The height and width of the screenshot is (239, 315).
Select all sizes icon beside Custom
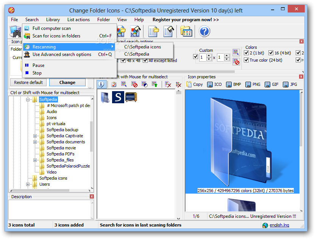pos(236,52)
